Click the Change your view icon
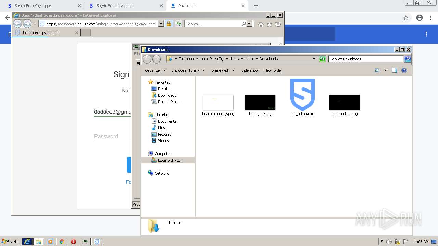Image resolution: width=438 pixels, height=246 pixels. tap(377, 70)
